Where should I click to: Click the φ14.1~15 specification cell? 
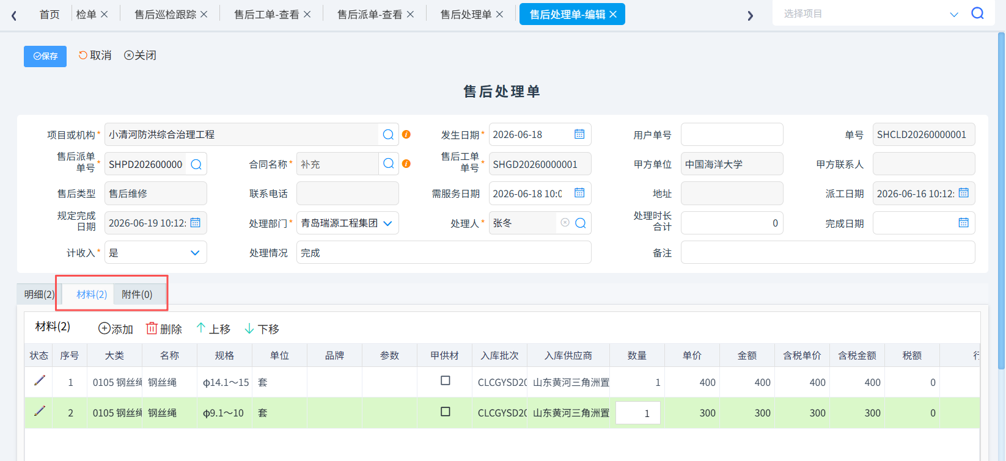pos(224,382)
